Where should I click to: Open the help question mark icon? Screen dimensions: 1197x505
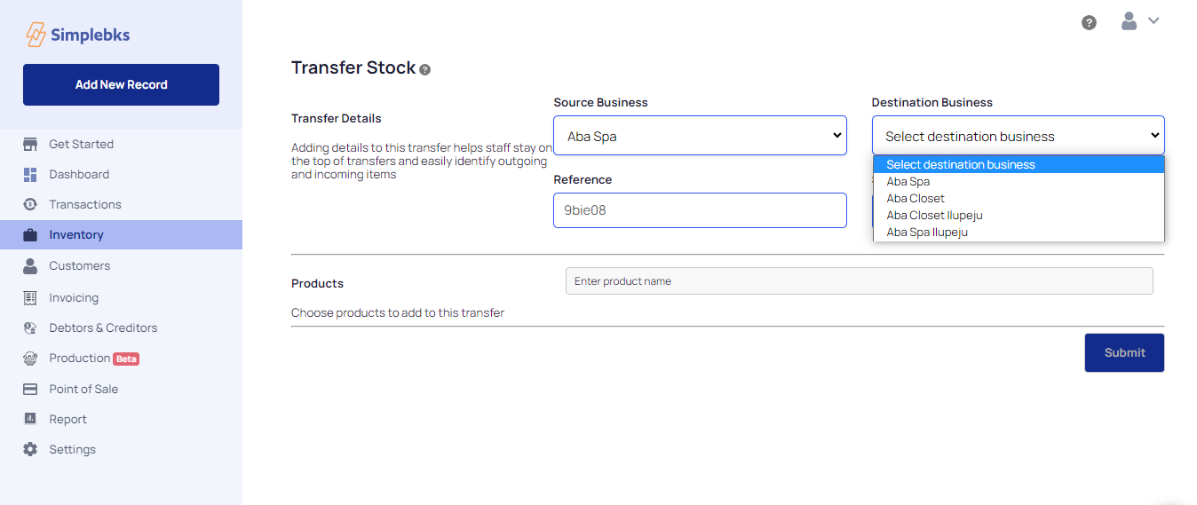[1089, 22]
